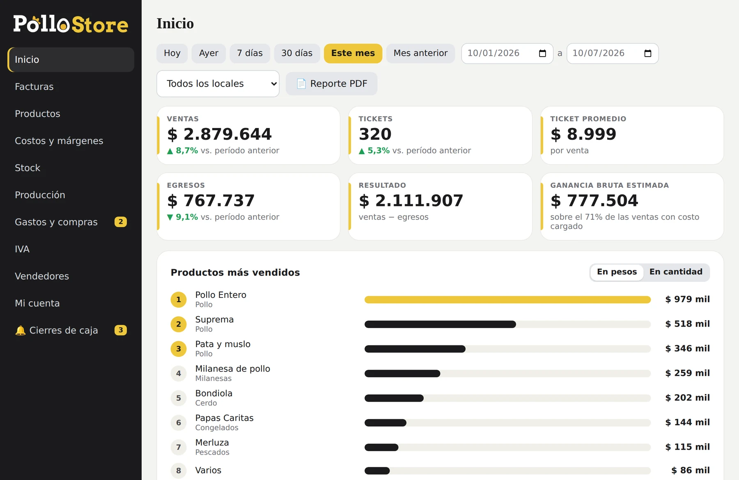The height and width of the screenshot is (480, 739).
Task: Open calendar picker on start date field
Action: click(x=542, y=53)
